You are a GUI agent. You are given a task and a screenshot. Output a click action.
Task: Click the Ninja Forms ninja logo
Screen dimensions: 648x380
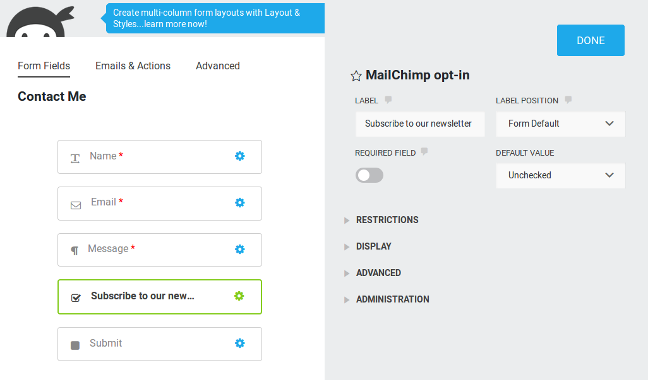[x=40, y=22]
